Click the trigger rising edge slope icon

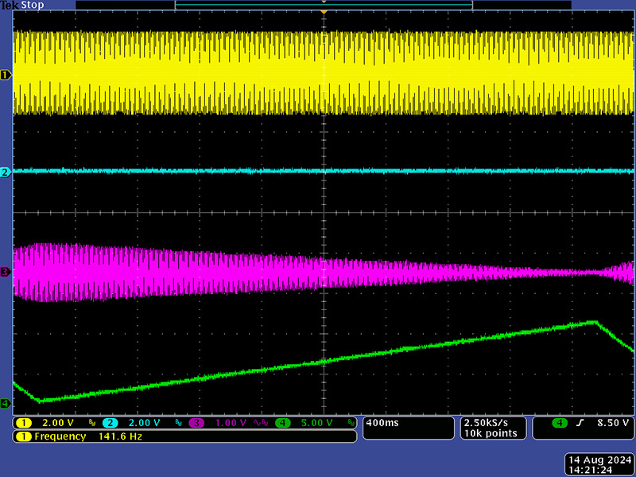coord(580,423)
